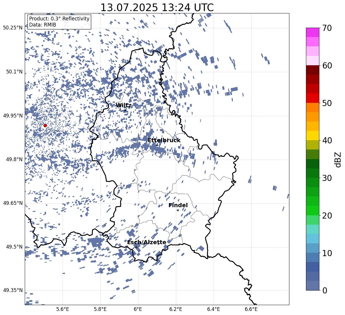The image size is (345, 315).
Task: Click the orange 50 dBZ color band
Action: pyautogui.click(x=312, y=108)
